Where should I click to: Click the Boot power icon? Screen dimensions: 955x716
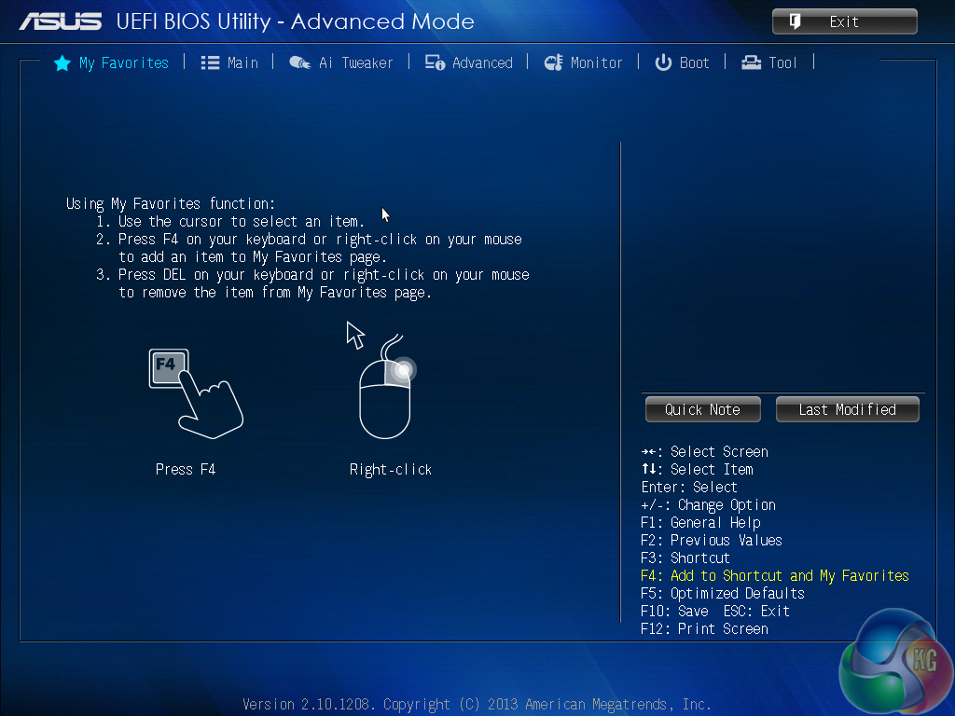click(x=663, y=62)
